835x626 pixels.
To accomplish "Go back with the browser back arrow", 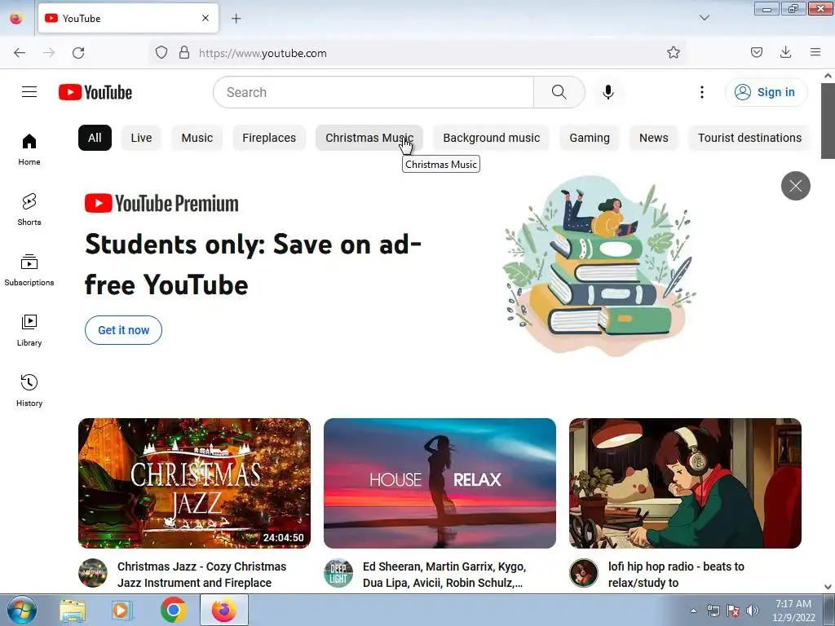I will [20, 53].
